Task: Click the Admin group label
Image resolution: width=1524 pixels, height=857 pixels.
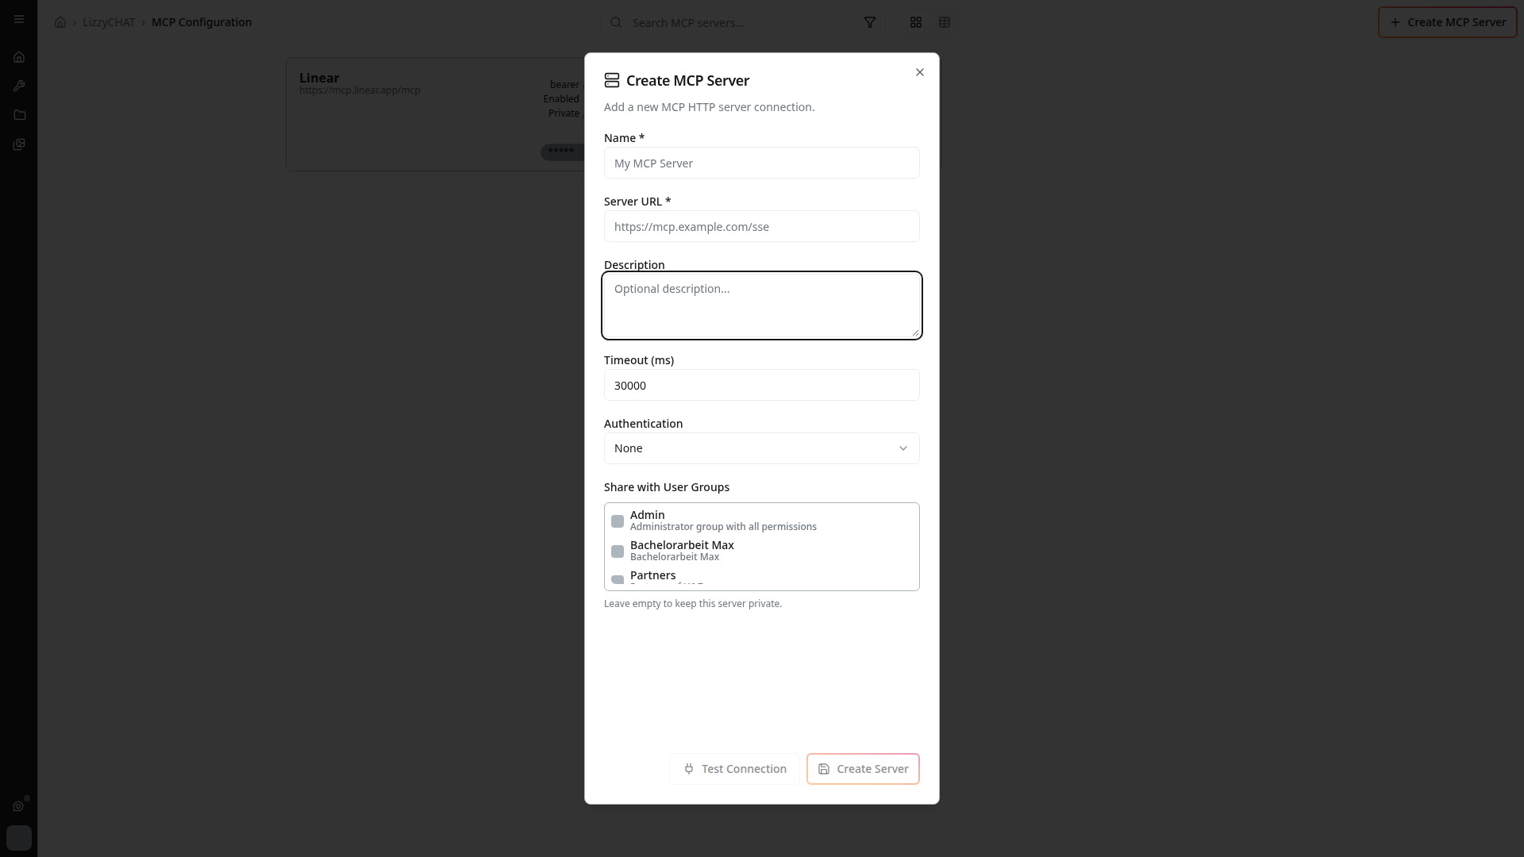Action: (x=648, y=515)
